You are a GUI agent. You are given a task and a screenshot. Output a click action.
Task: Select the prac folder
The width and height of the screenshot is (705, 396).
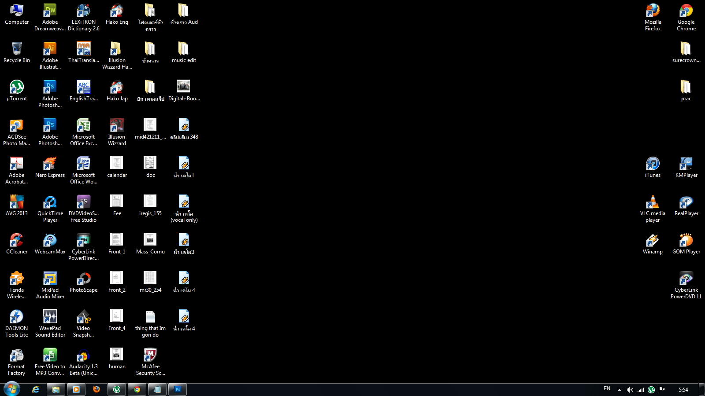(686, 91)
